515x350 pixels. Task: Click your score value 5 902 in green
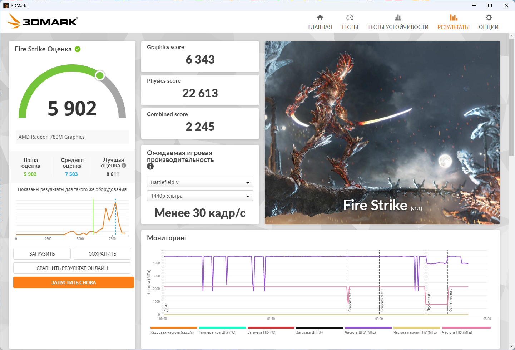[30, 174]
